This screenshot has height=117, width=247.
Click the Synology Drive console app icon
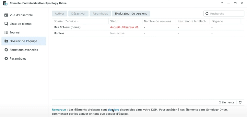point(5,3)
